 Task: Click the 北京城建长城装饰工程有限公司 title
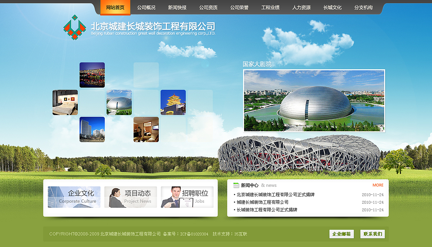153,26
